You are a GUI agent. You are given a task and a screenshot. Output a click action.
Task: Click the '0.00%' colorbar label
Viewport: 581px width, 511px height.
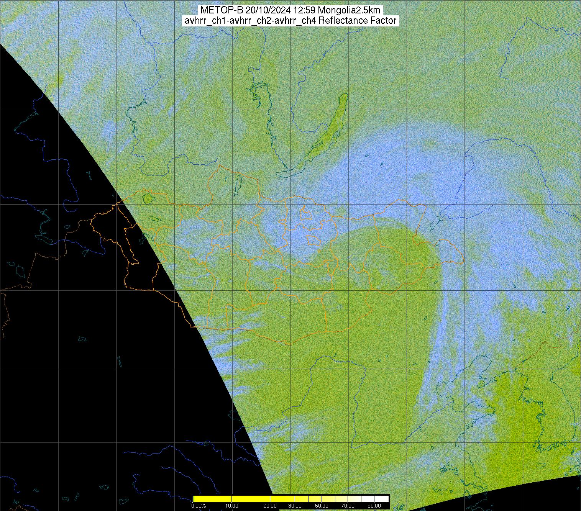[x=199, y=506]
